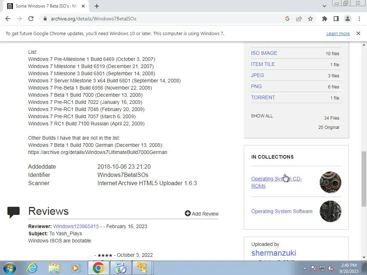Screen dimensions: 367x275
Task: Click the '34 Files' count text
Action: pyautogui.click(x=332, y=118)
